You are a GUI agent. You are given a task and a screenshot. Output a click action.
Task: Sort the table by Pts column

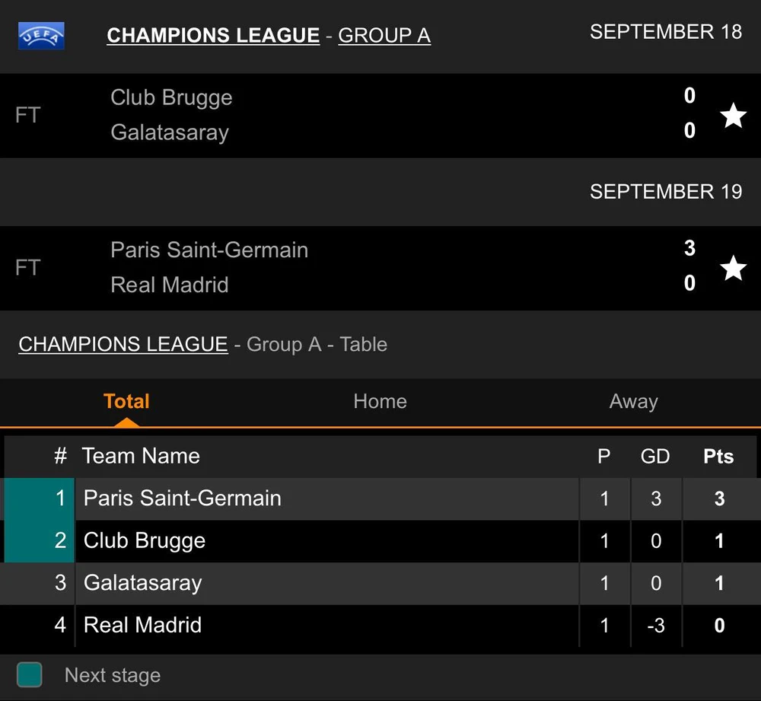pyautogui.click(x=718, y=457)
